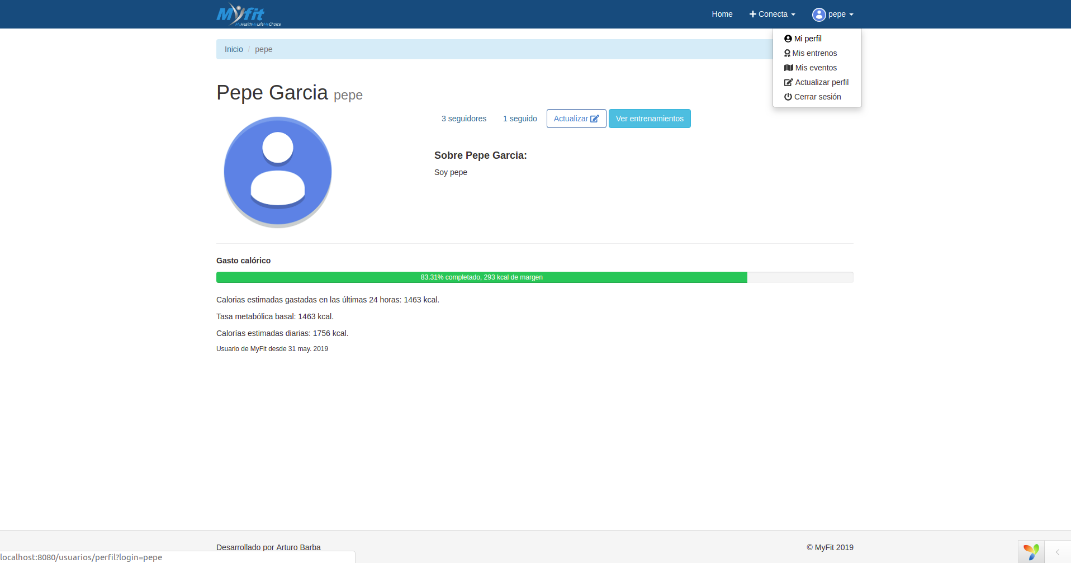Viewport: 1071px width, 563px height.
Task: Click the Calorías estimadas diarias line
Action: [282, 333]
